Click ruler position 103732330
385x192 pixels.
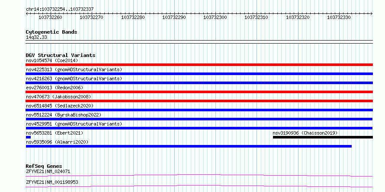coord(339,18)
